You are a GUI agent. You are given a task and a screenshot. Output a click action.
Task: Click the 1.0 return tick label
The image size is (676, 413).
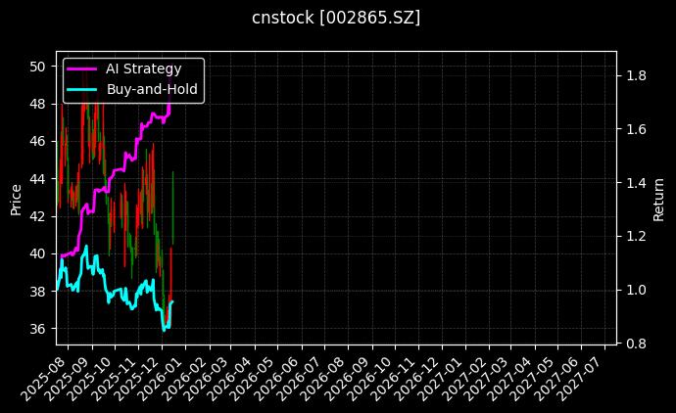(x=634, y=291)
